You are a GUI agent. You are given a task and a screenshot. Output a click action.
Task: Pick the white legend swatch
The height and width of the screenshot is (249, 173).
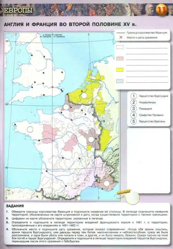click(x=120, y=47)
